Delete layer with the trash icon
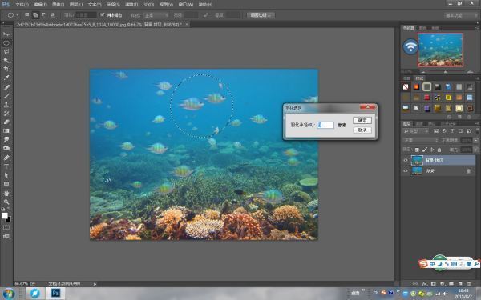 pyautogui.click(x=469, y=284)
